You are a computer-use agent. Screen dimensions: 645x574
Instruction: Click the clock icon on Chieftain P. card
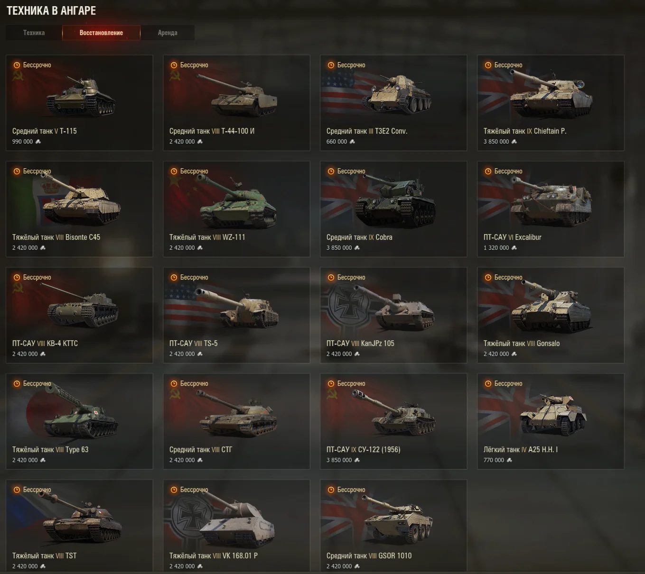point(488,65)
